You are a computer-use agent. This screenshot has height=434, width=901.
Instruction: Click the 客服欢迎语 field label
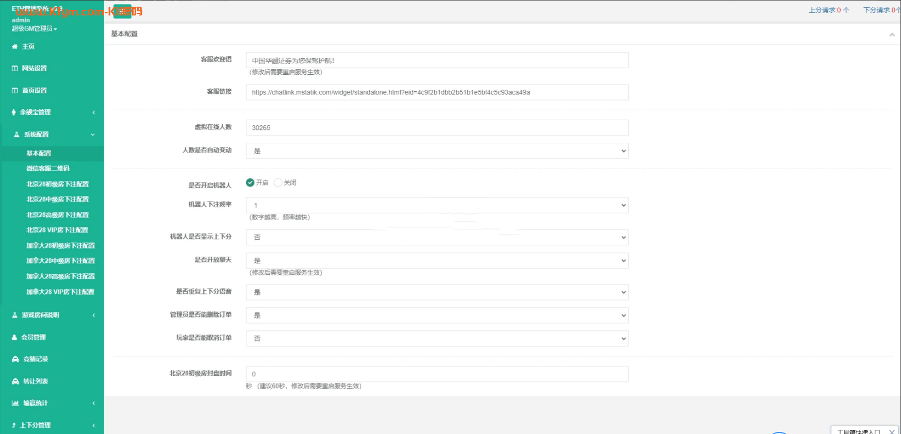[216, 59]
